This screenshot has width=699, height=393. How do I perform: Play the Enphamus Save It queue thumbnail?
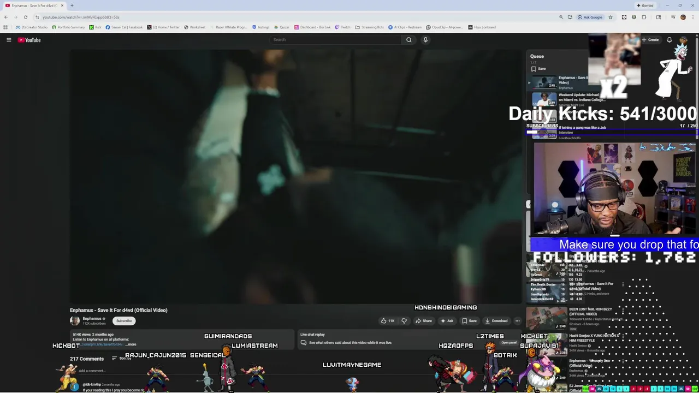(544, 83)
